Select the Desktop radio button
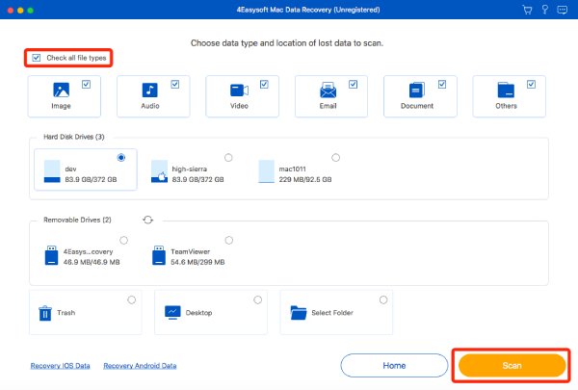 tap(257, 299)
